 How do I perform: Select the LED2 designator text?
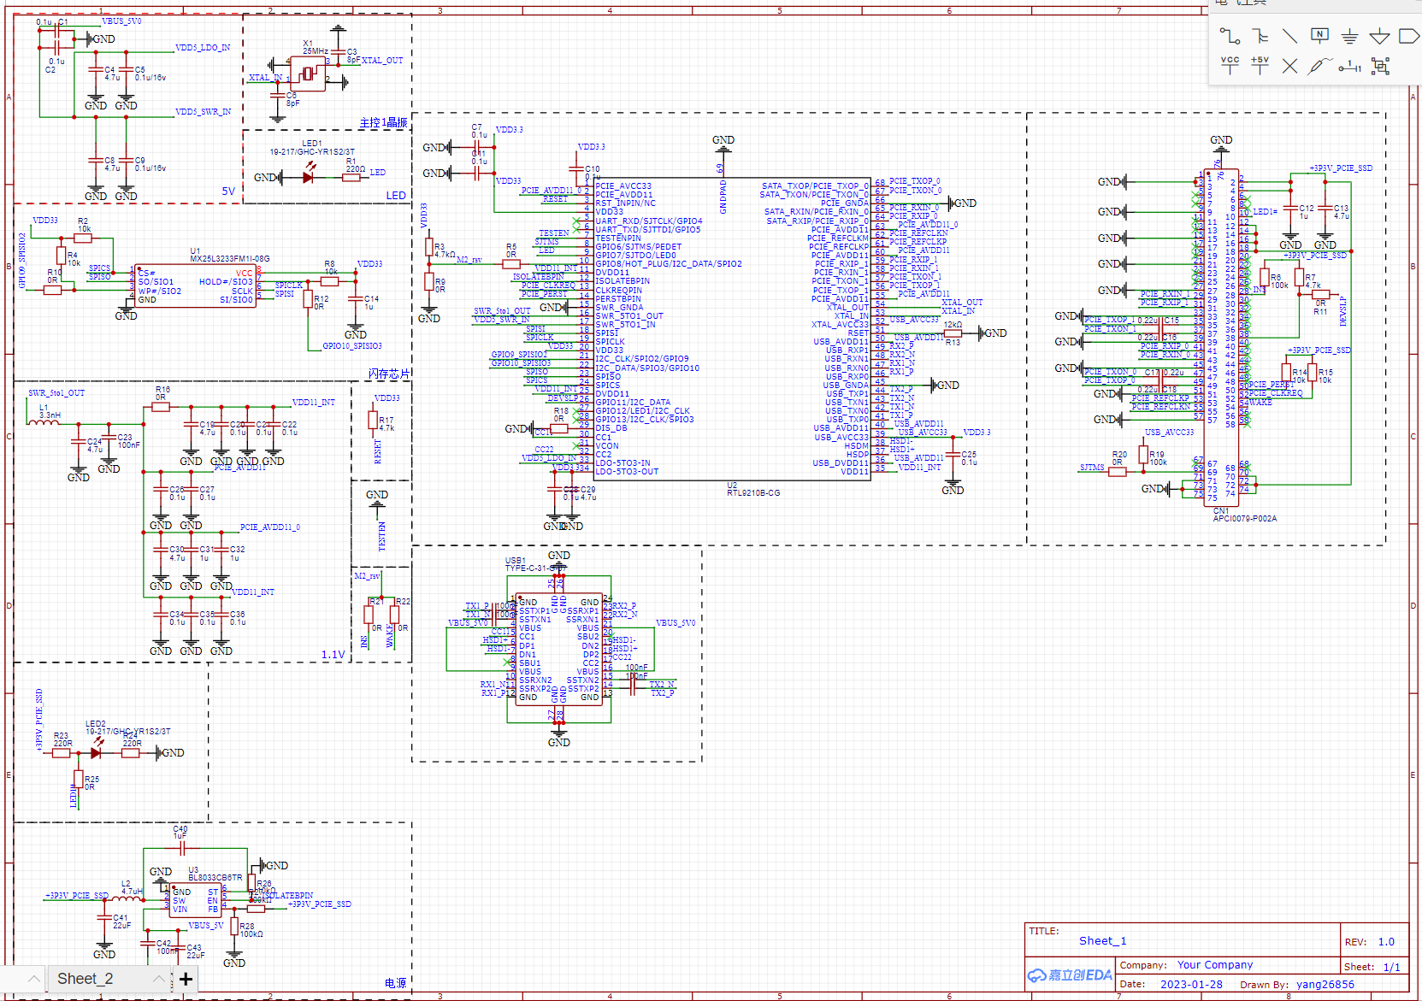[x=95, y=724]
